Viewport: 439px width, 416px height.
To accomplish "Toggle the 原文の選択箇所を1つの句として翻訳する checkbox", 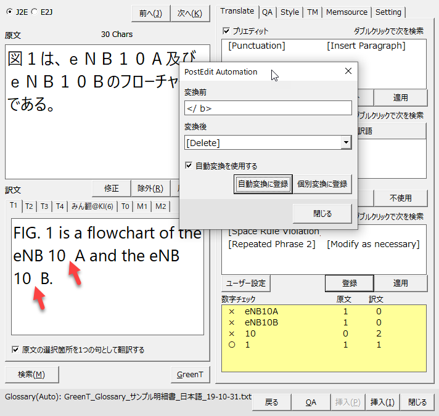I will (x=15, y=349).
